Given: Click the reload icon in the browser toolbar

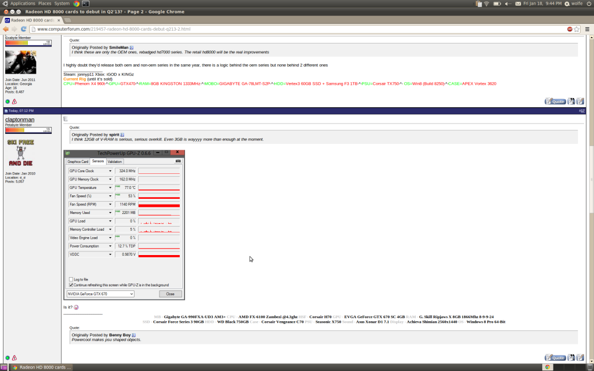Looking at the screenshot, I should point(23,28).
